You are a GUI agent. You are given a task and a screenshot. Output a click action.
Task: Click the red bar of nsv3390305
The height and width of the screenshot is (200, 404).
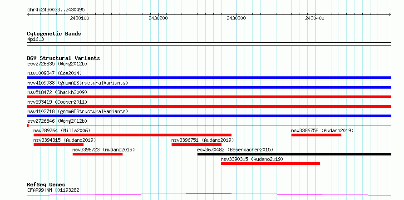(271, 164)
